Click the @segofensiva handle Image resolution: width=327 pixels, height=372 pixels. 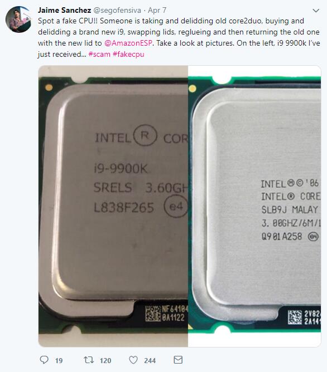(x=117, y=10)
